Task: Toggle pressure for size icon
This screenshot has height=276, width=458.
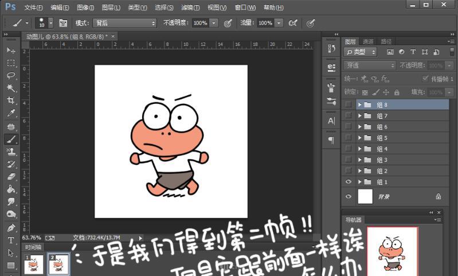Action: pos(311,23)
